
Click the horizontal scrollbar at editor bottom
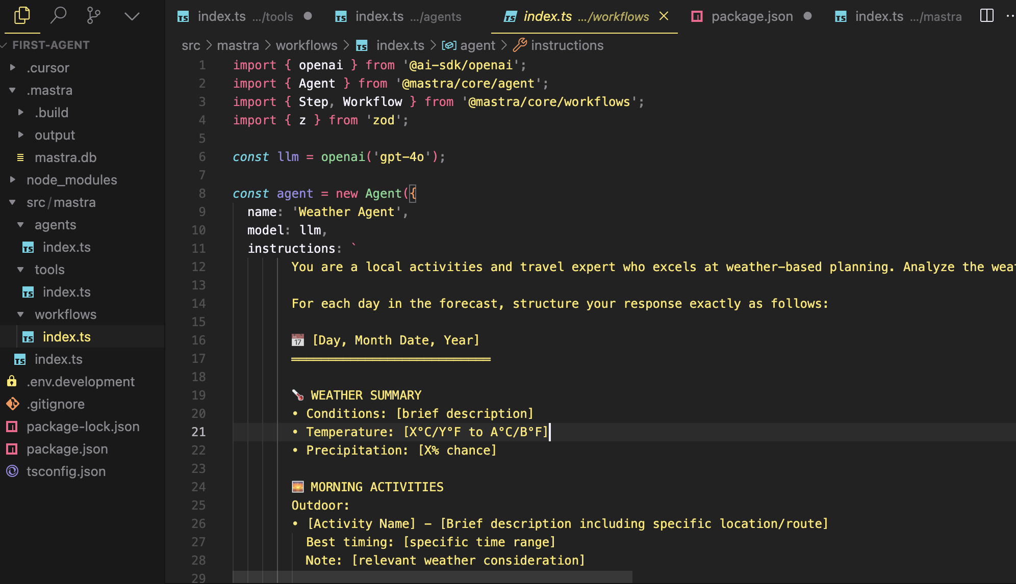click(433, 577)
